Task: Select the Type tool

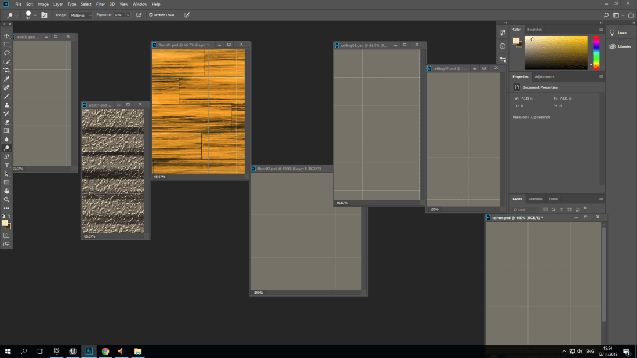Action: click(6, 165)
